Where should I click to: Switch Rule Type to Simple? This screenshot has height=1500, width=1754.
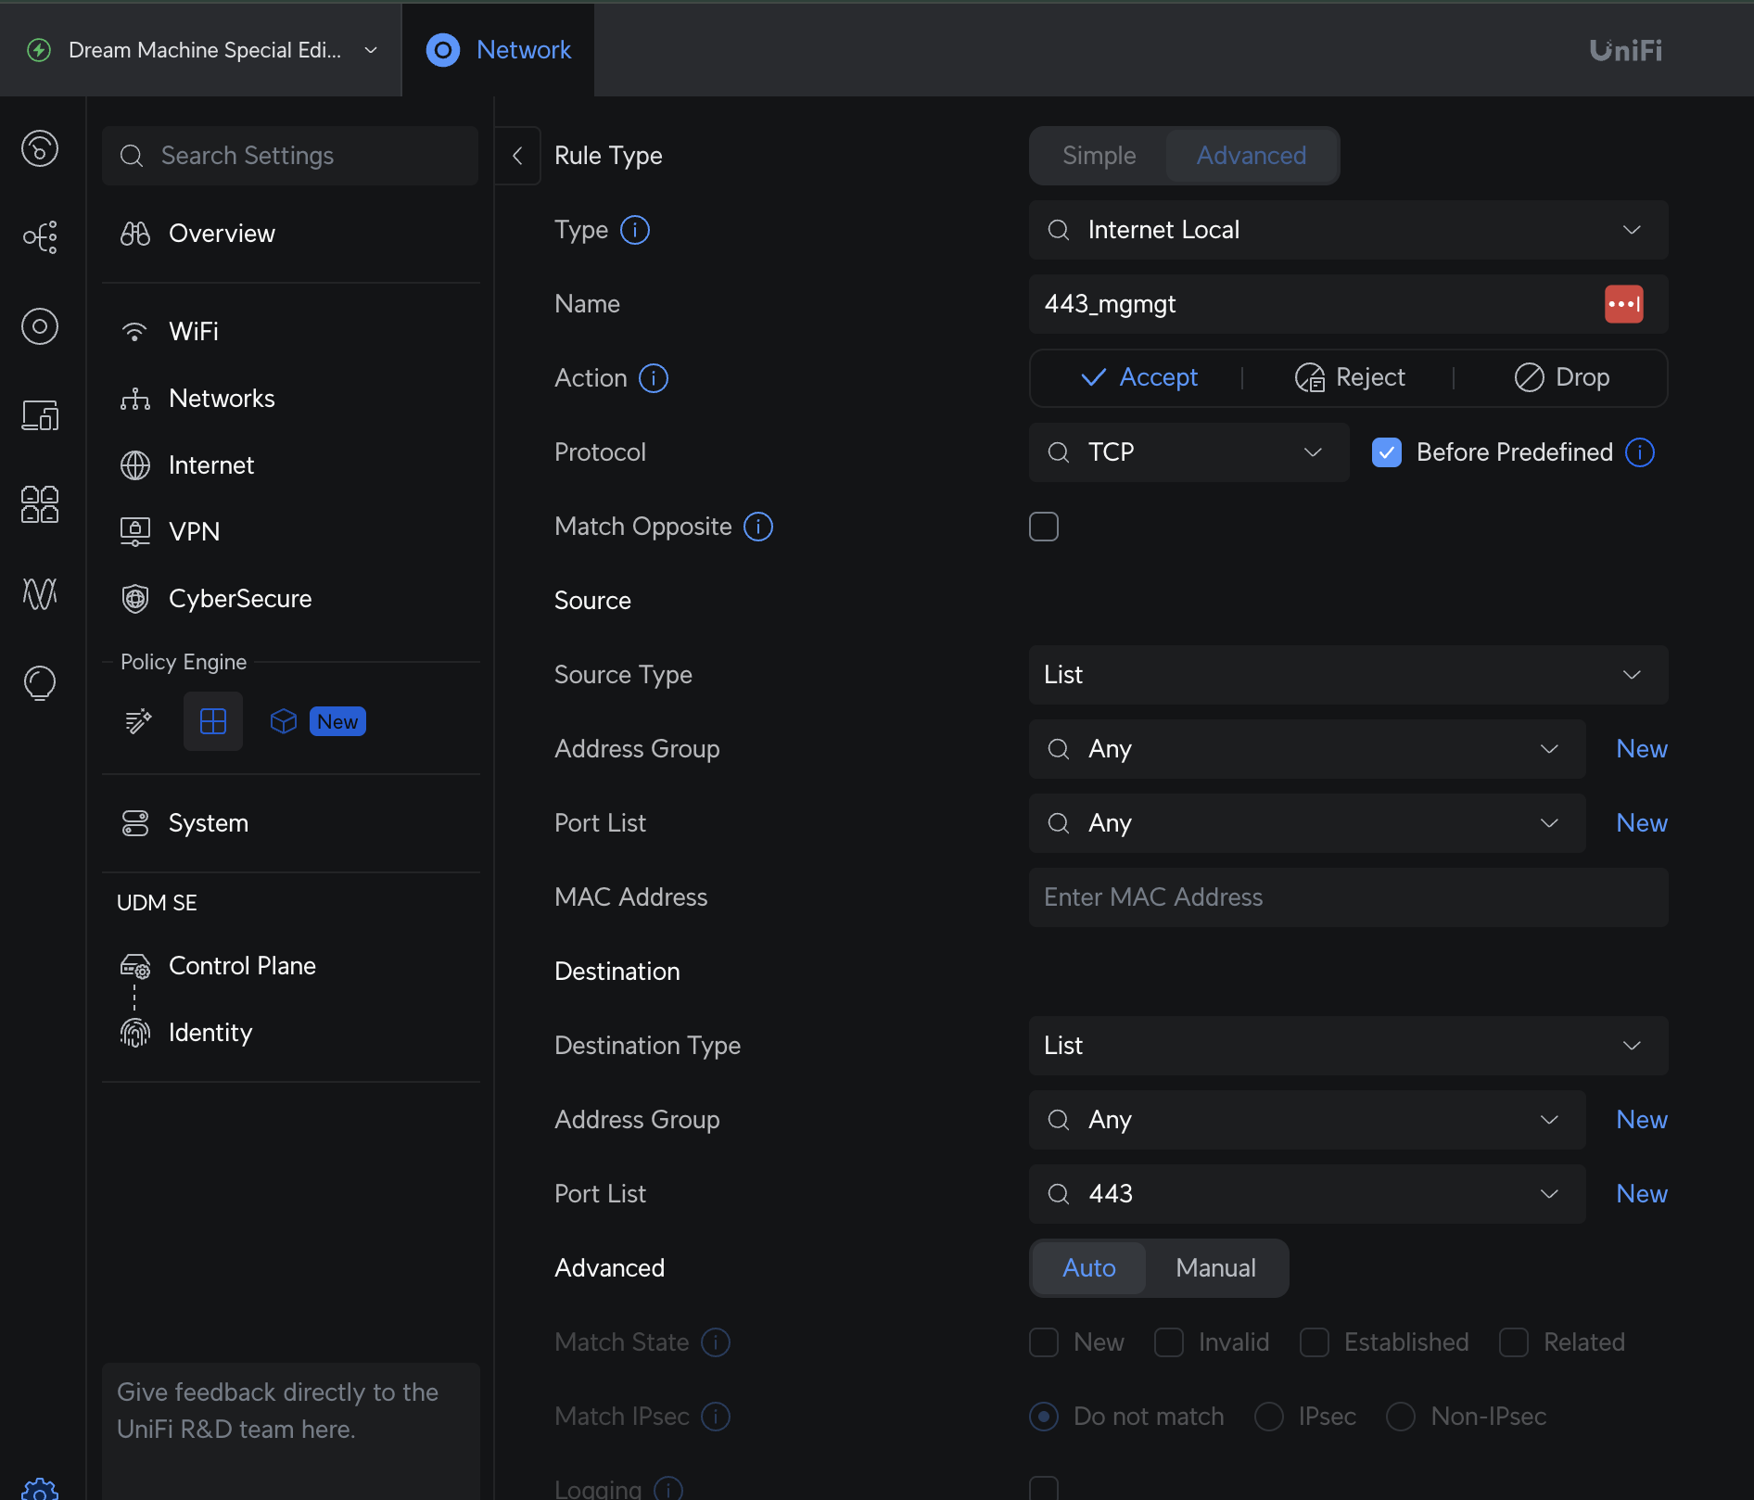pos(1099,156)
